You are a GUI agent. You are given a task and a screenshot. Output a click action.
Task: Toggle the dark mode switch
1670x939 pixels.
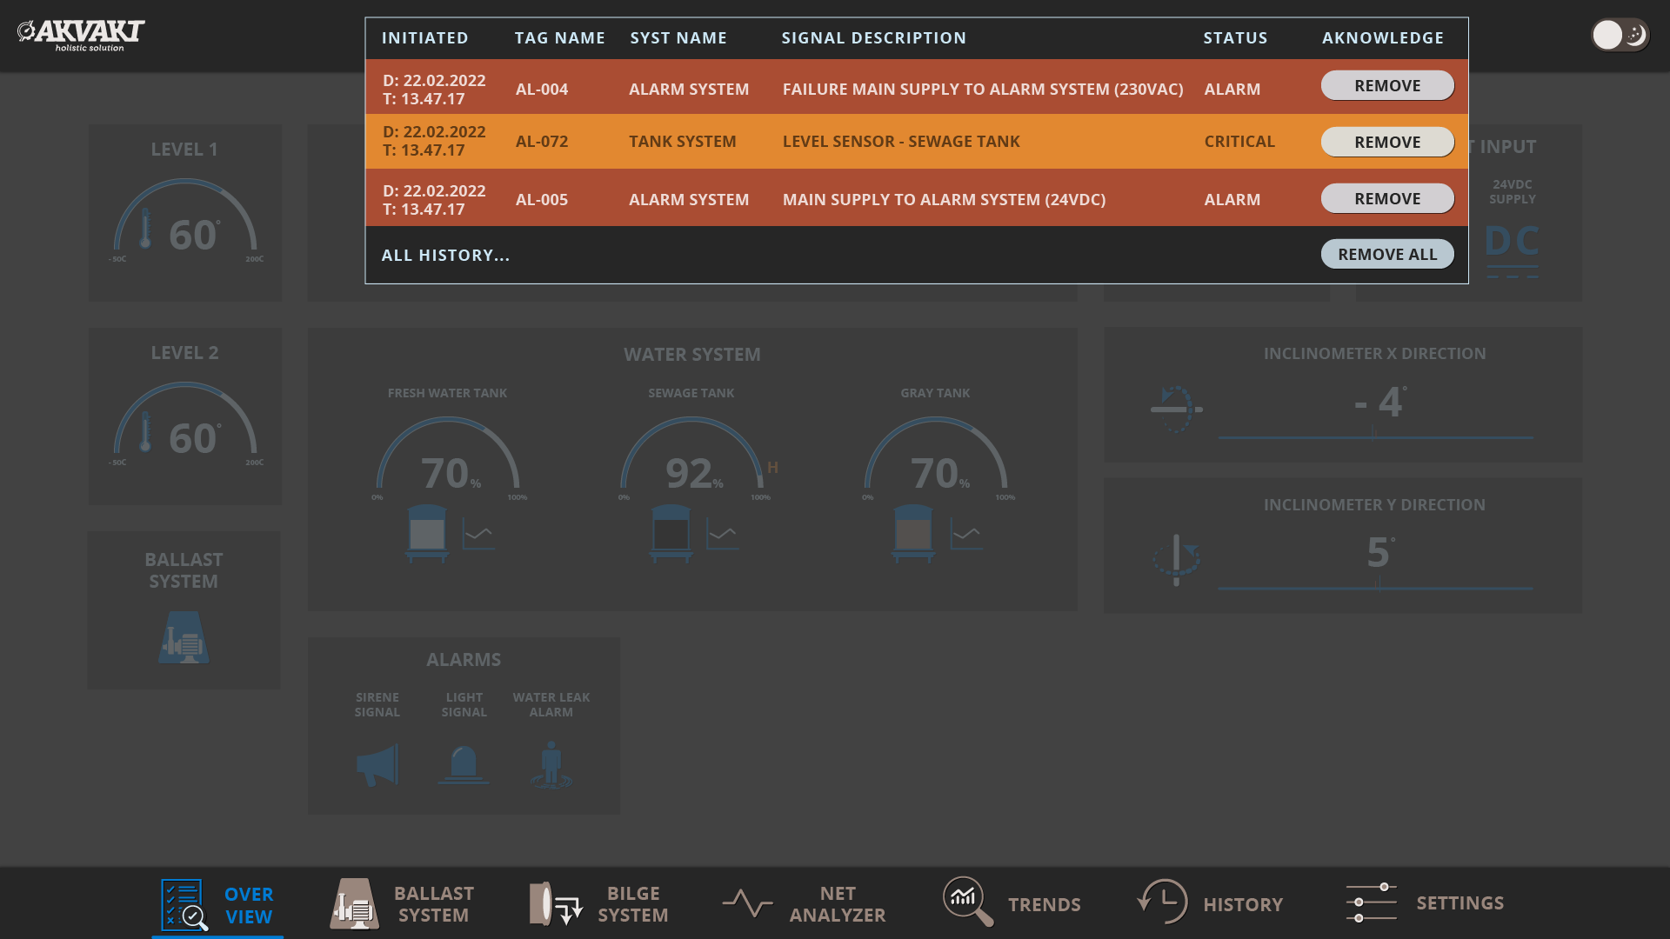click(x=1620, y=35)
